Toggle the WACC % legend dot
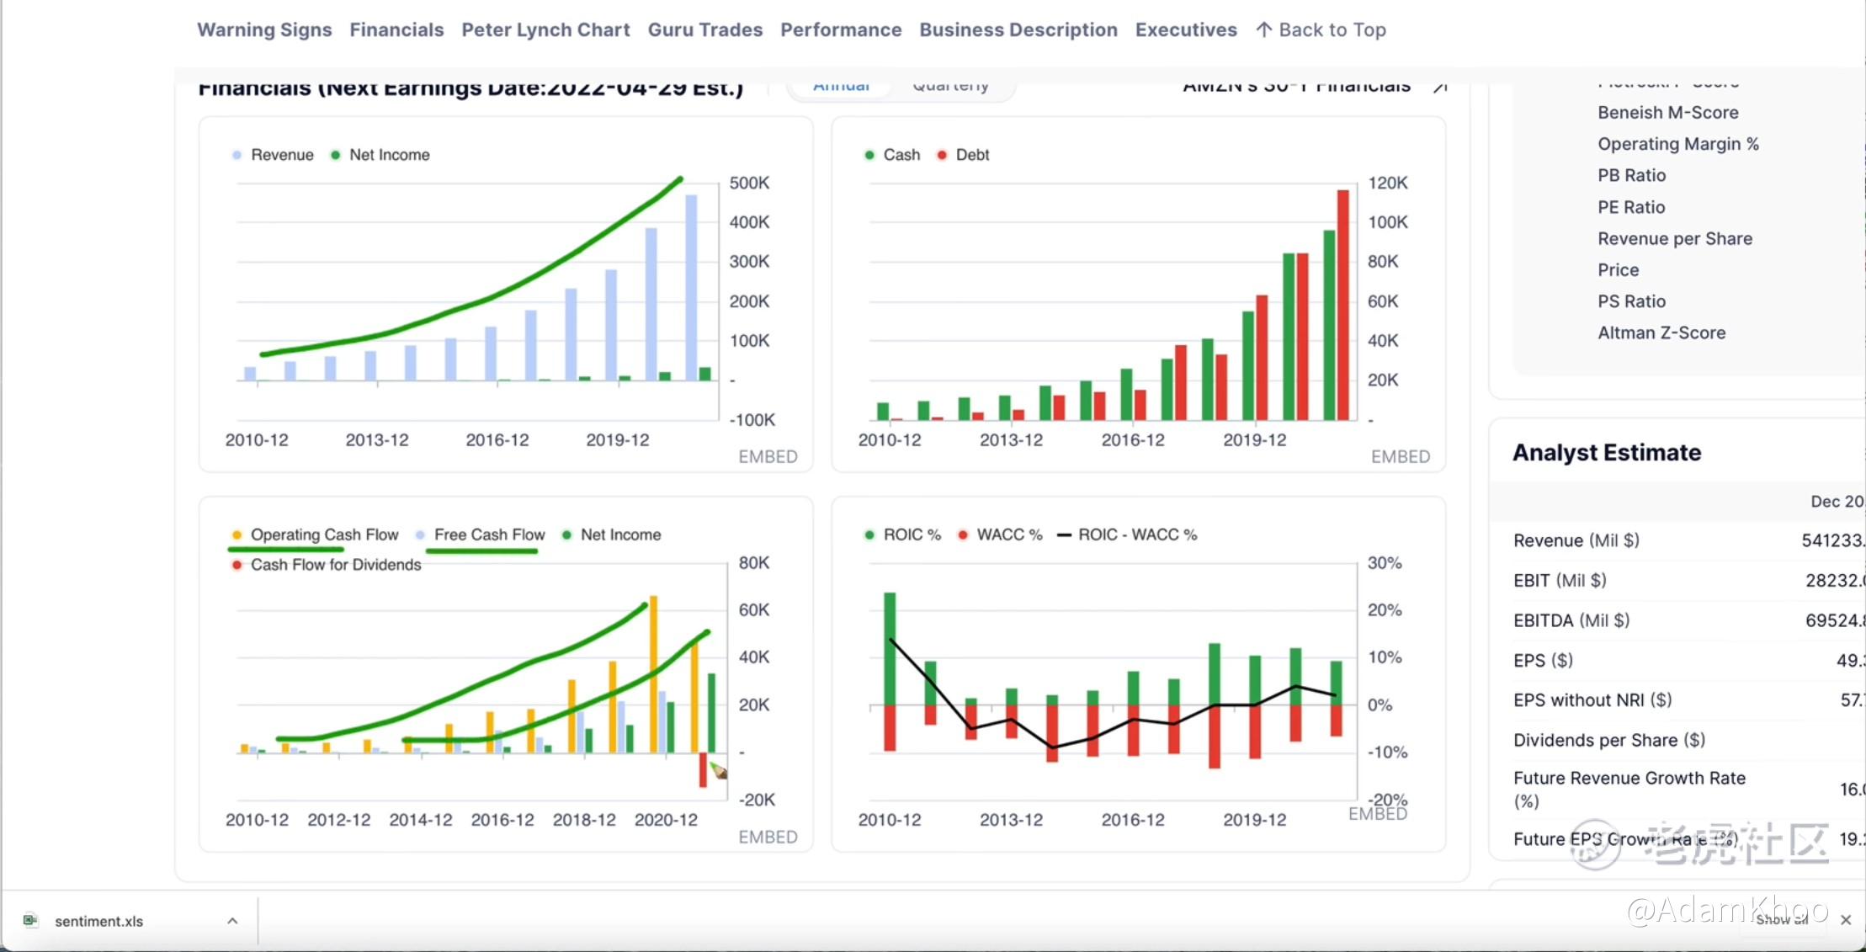Viewport: 1866px width, 952px height. tap(963, 535)
